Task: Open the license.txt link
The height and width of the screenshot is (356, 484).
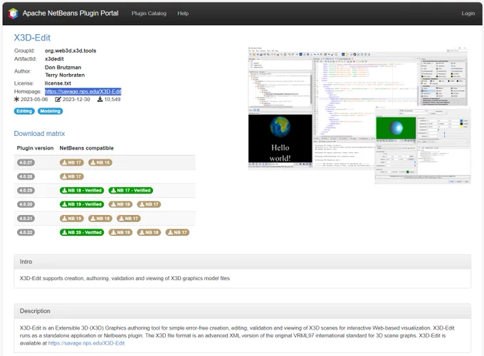Action: tap(58, 83)
